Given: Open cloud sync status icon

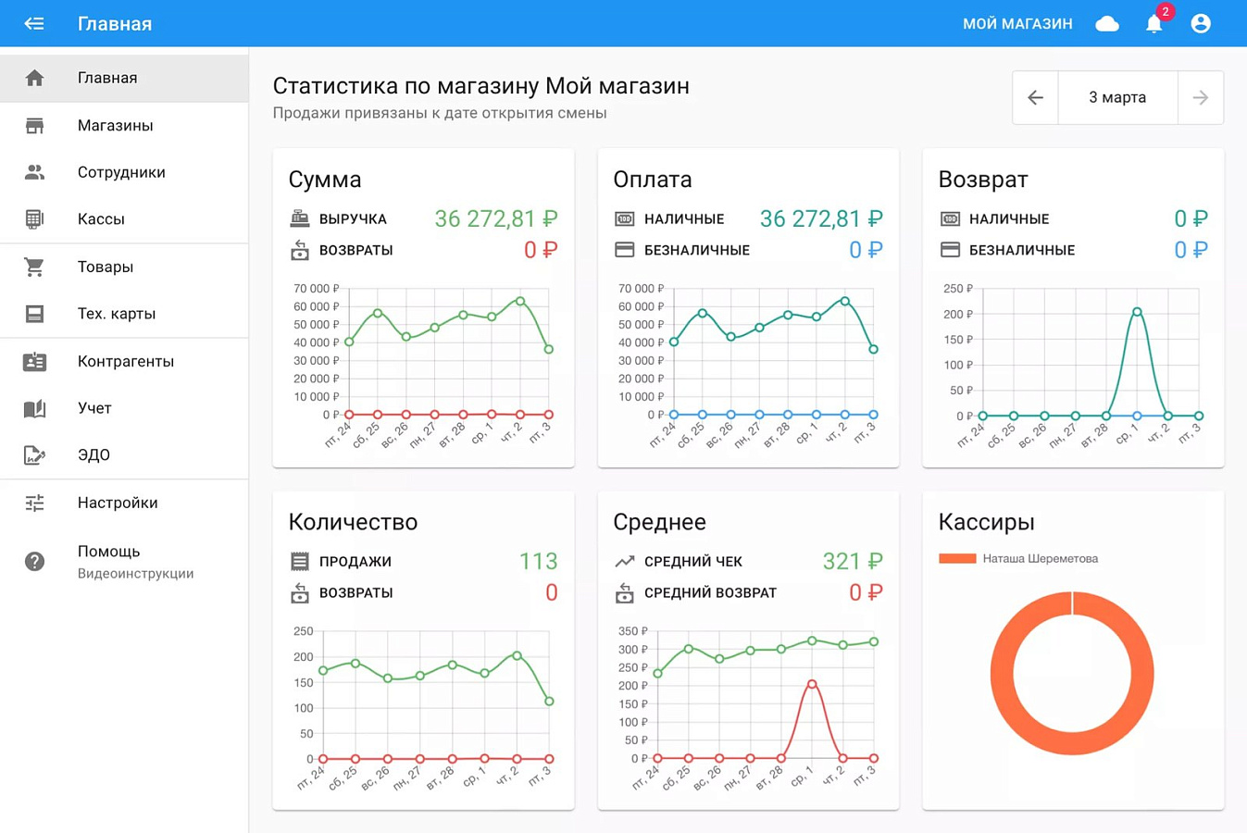Looking at the screenshot, I should (x=1107, y=24).
